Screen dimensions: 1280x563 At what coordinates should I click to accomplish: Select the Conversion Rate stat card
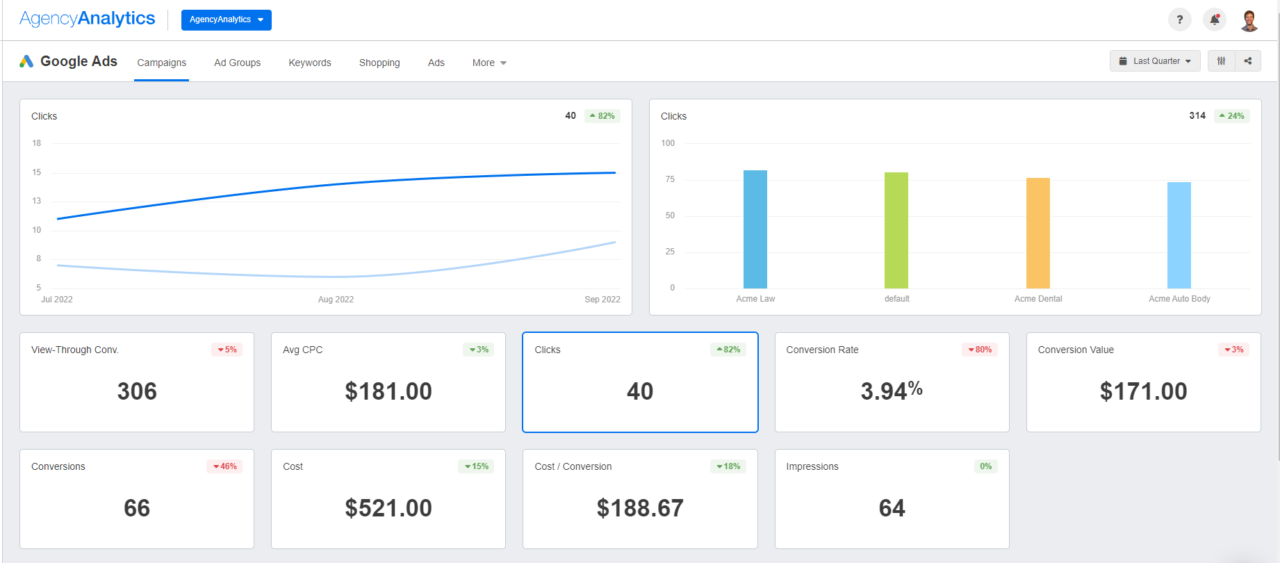pos(892,382)
